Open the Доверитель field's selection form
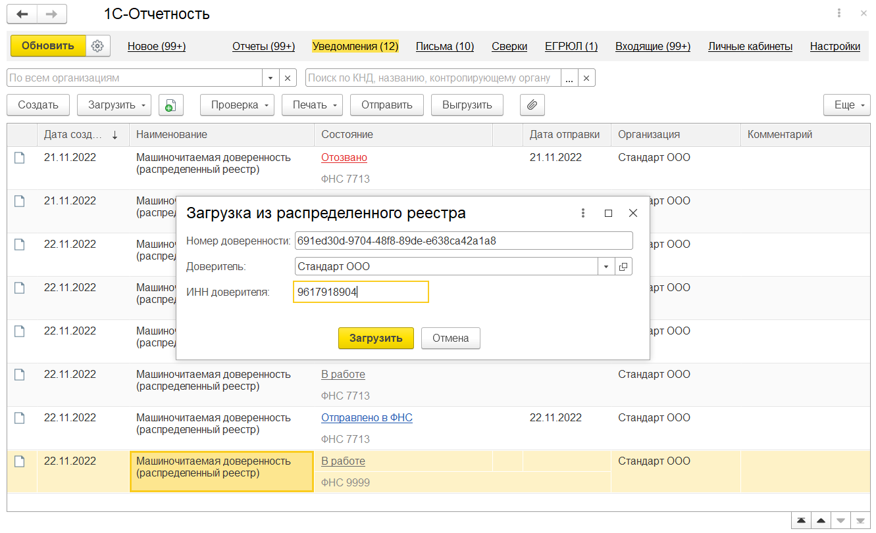Image resolution: width=876 pixels, height=533 pixels. click(623, 266)
